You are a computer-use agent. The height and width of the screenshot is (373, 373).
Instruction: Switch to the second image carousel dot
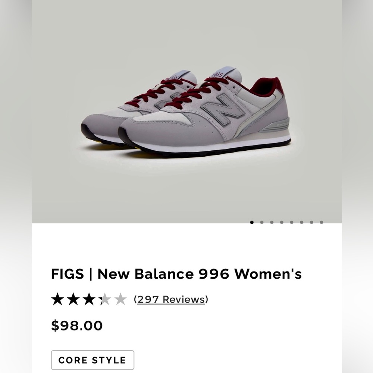click(262, 222)
